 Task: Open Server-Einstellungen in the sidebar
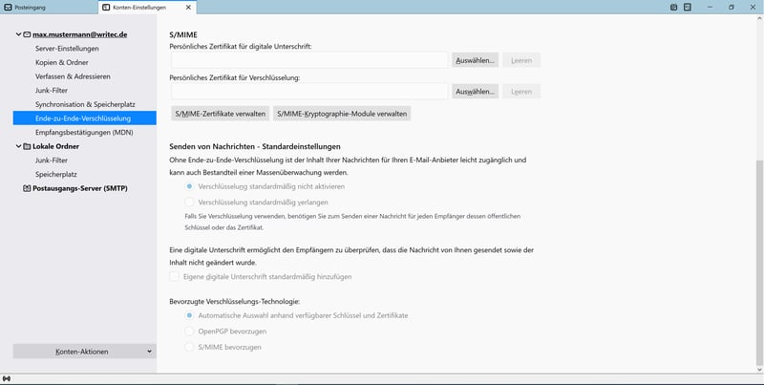pos(67,49)
